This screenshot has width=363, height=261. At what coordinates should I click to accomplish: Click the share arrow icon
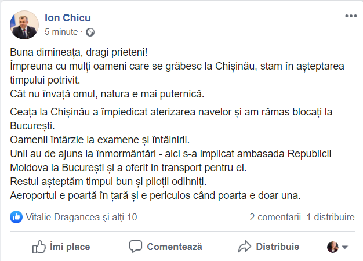tap(245, 246)
